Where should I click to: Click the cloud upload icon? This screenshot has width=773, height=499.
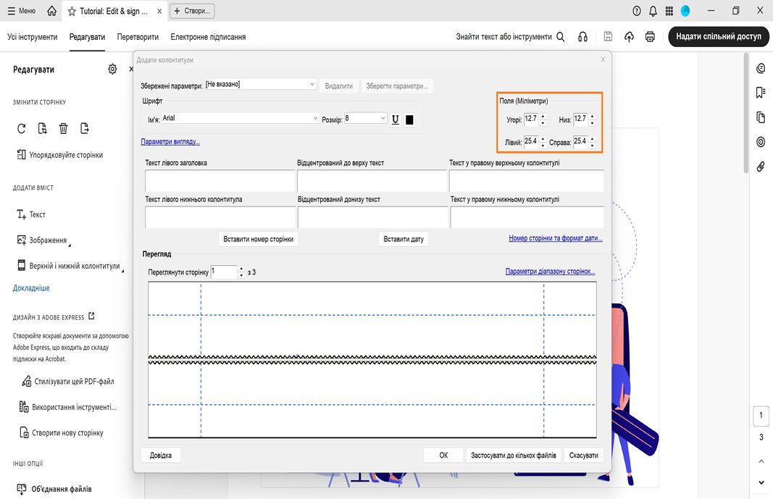(x=629, y=36)
